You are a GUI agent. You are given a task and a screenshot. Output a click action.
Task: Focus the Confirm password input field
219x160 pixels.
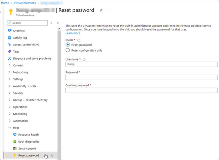(141, 90)
